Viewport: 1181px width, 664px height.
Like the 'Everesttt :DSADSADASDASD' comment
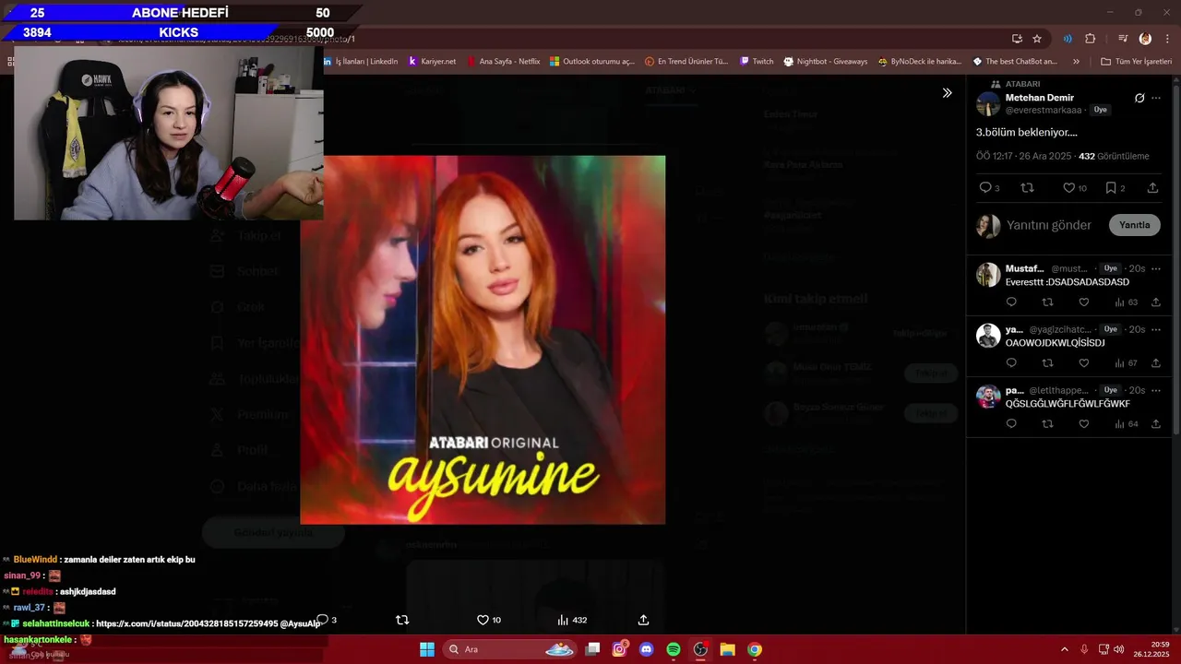coord(1084,302)
